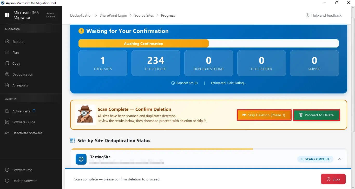Click 'Scan Complete — Confirm Deletion' heading

tap(134, 109)
